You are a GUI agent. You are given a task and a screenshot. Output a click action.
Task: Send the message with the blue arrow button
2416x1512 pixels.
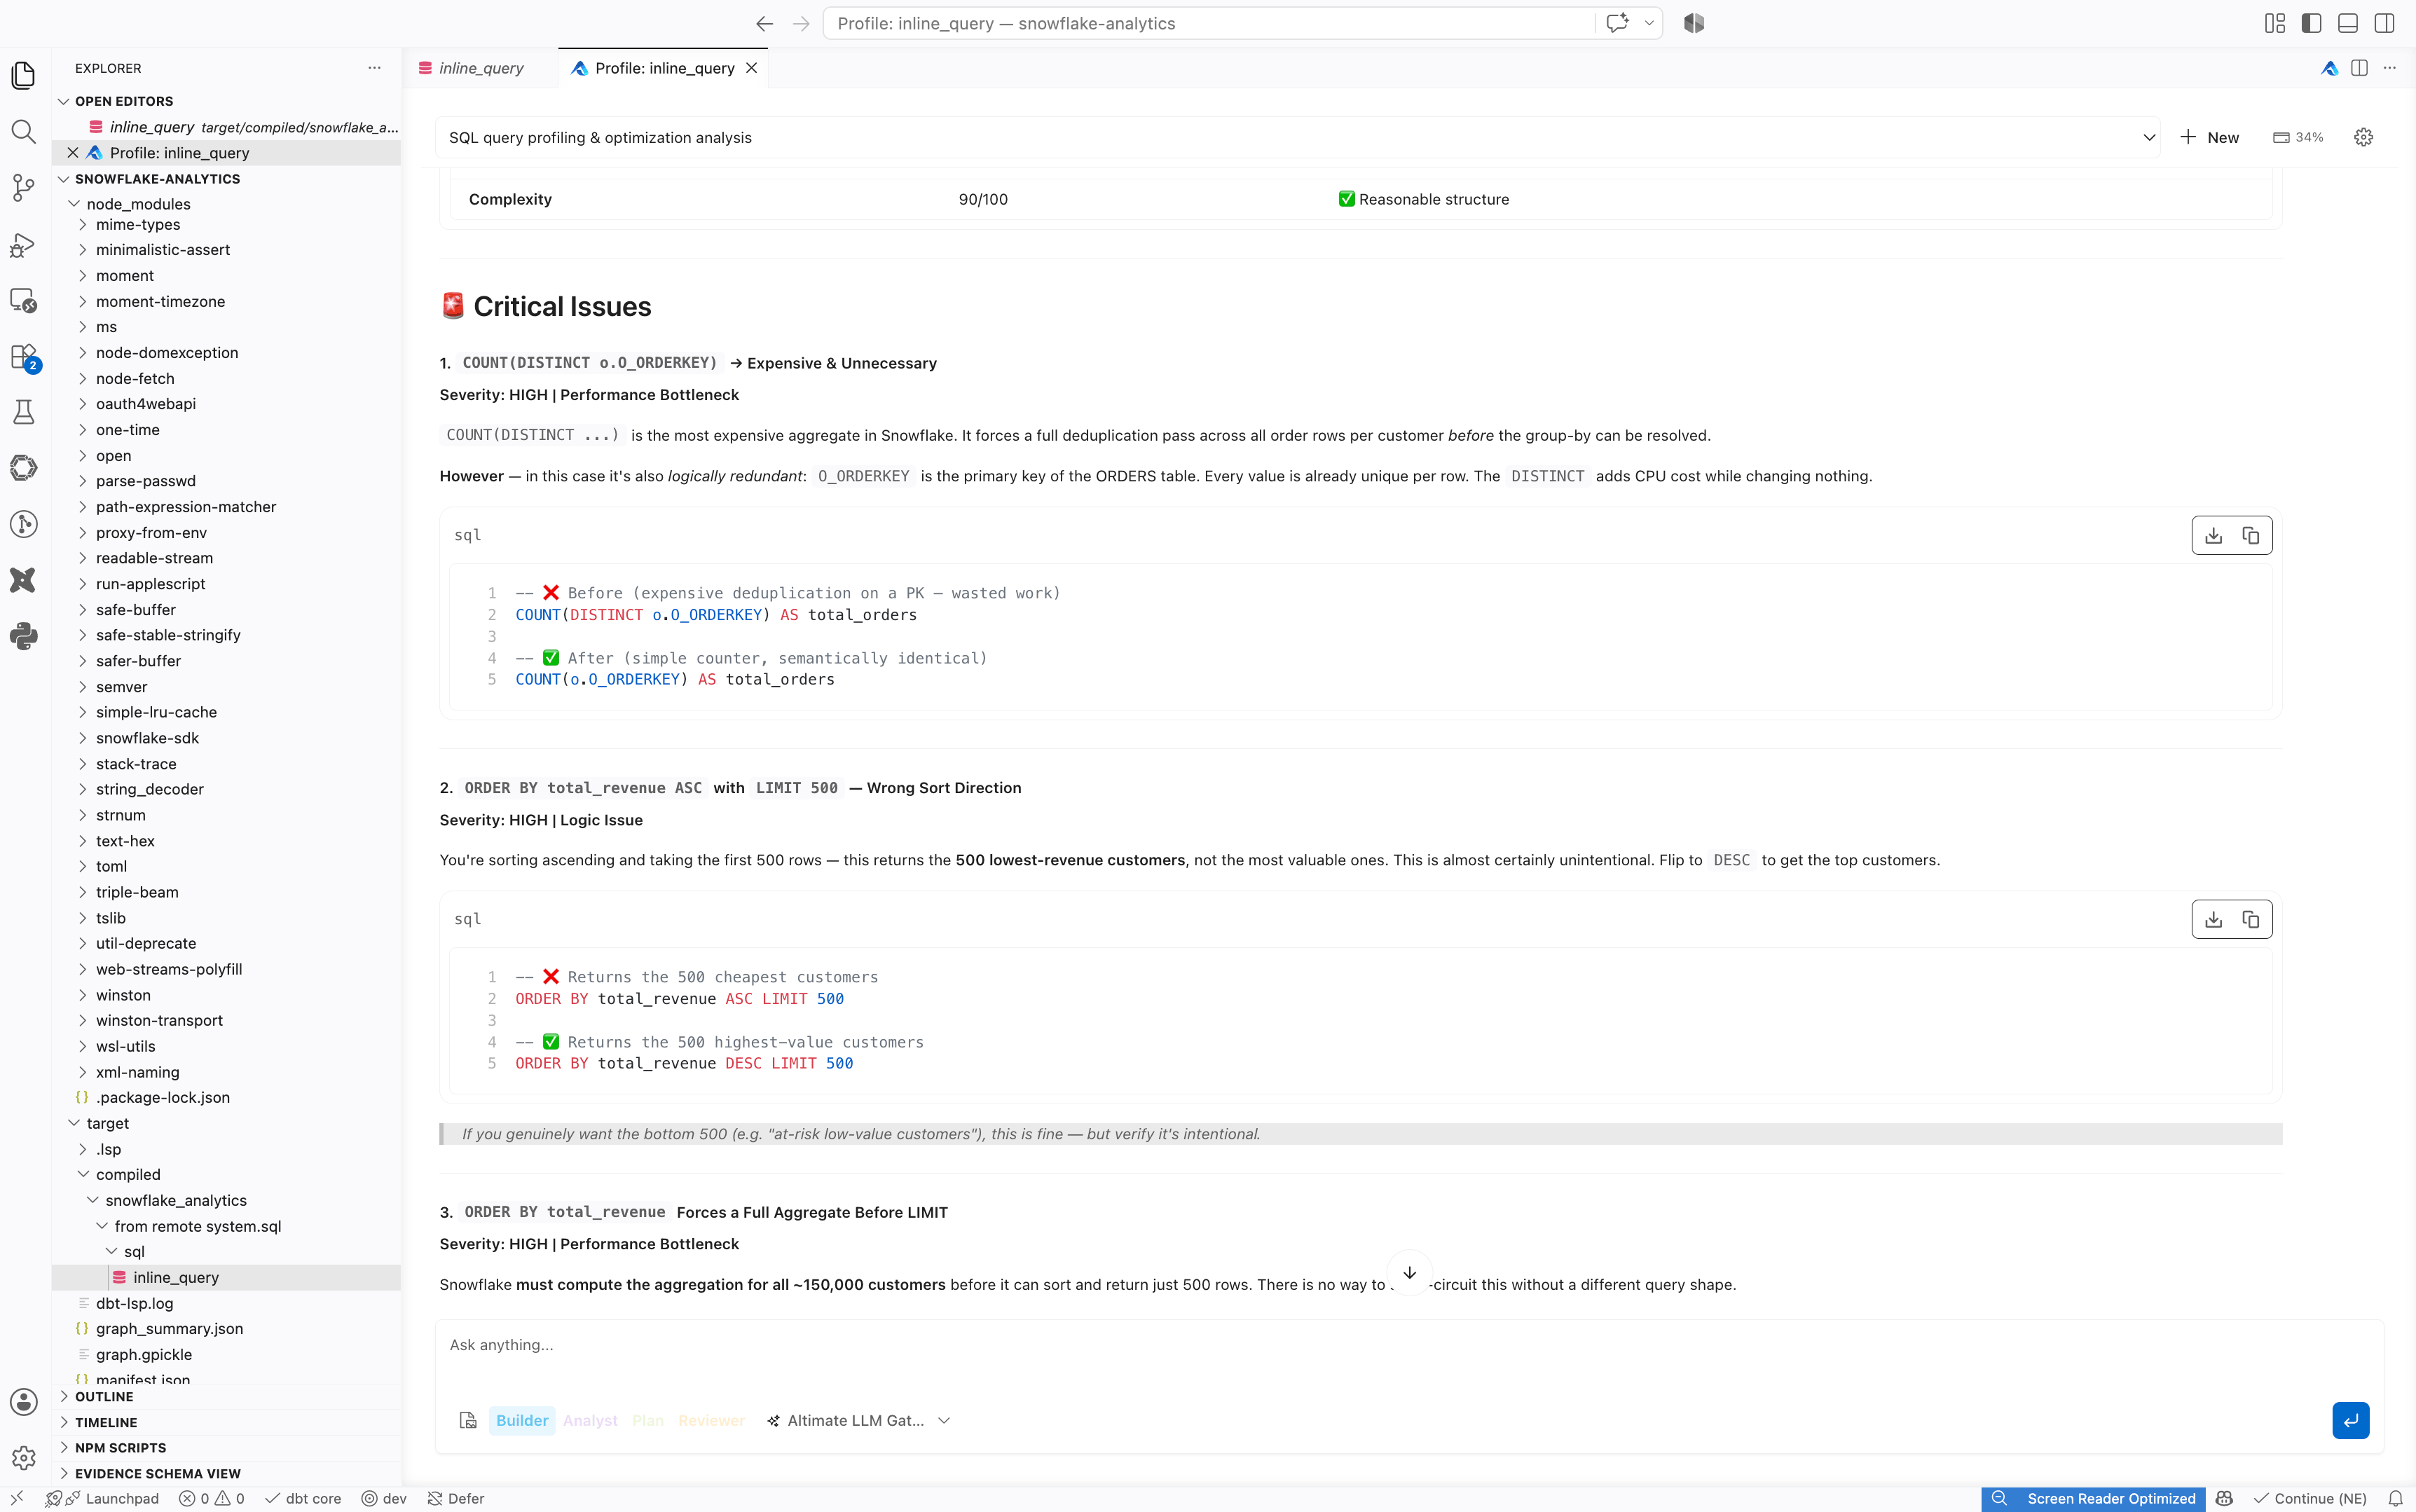pyautogui.click(x=2350, y=1420)
